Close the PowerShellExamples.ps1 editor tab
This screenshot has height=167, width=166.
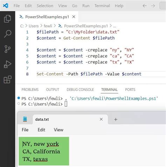tap(74, 17)
